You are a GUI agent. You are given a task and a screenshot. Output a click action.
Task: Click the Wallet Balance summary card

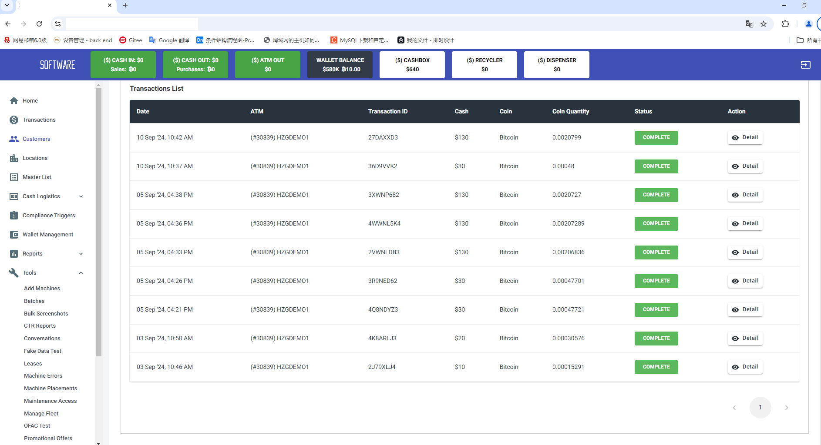click(x=340, y=65)
